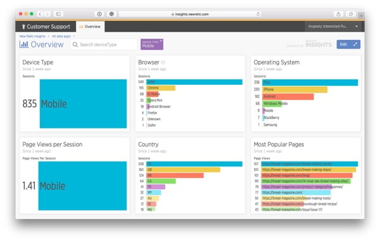Screen dimensions: 380x241
Task: Click the Android bar in Operating System
Action: pos(288,97)
